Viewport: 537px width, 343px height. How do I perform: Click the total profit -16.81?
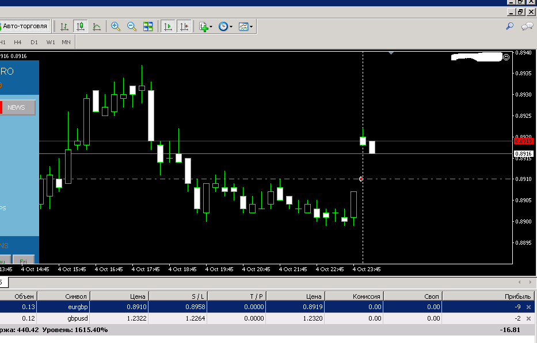[x=509, y=330]
